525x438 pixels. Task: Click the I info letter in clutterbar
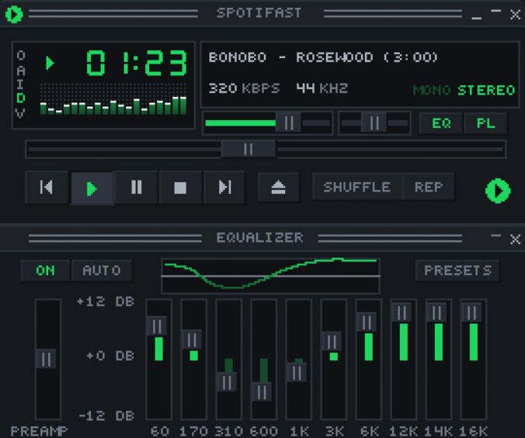tap(20, 84)
